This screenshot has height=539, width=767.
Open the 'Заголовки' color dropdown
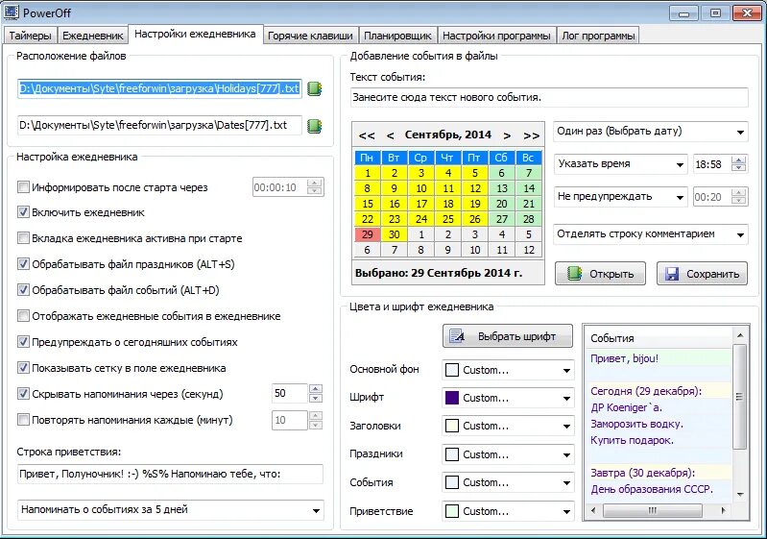pos(508,426)
